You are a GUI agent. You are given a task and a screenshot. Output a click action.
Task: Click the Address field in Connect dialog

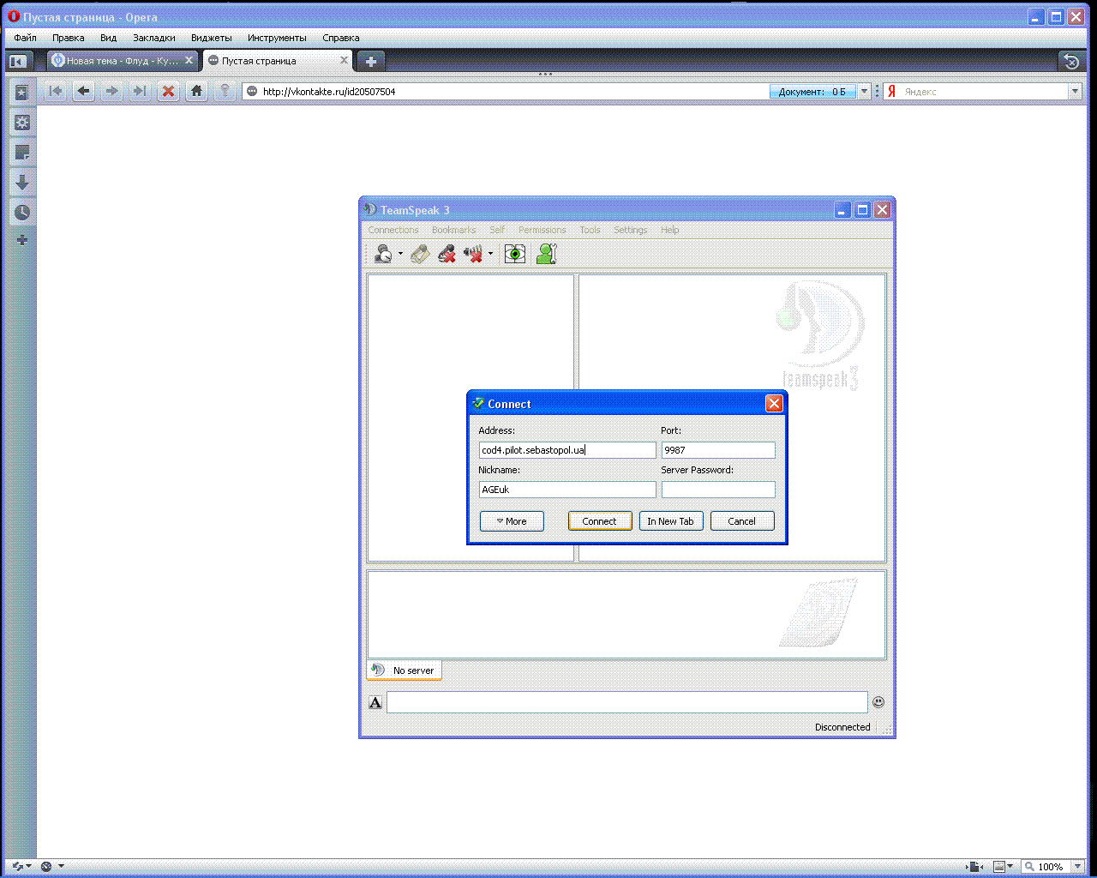[x=567, y=450]
